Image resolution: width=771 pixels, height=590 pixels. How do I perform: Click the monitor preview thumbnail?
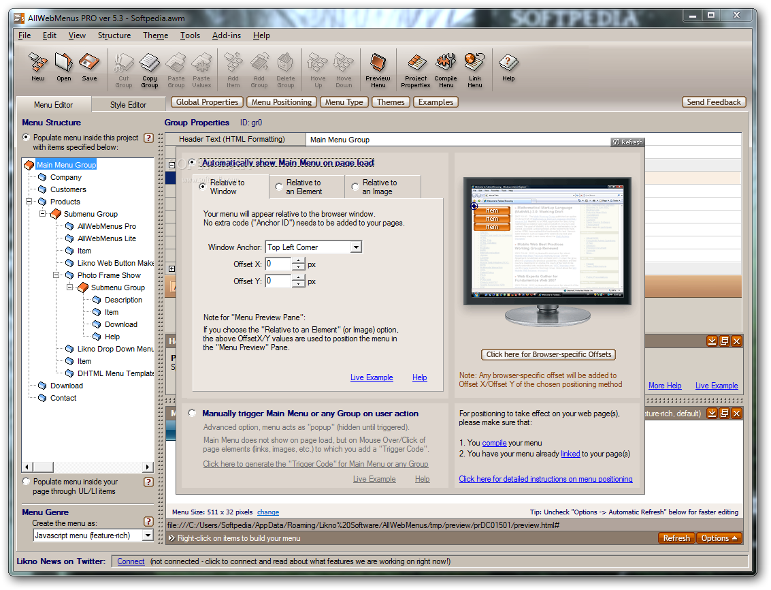pos(547,251)
